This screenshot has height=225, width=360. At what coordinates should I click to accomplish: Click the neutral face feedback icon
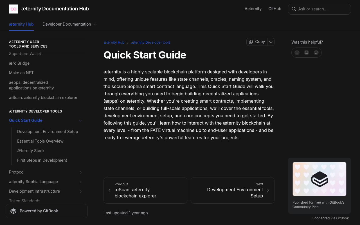(x=307, y=52)
